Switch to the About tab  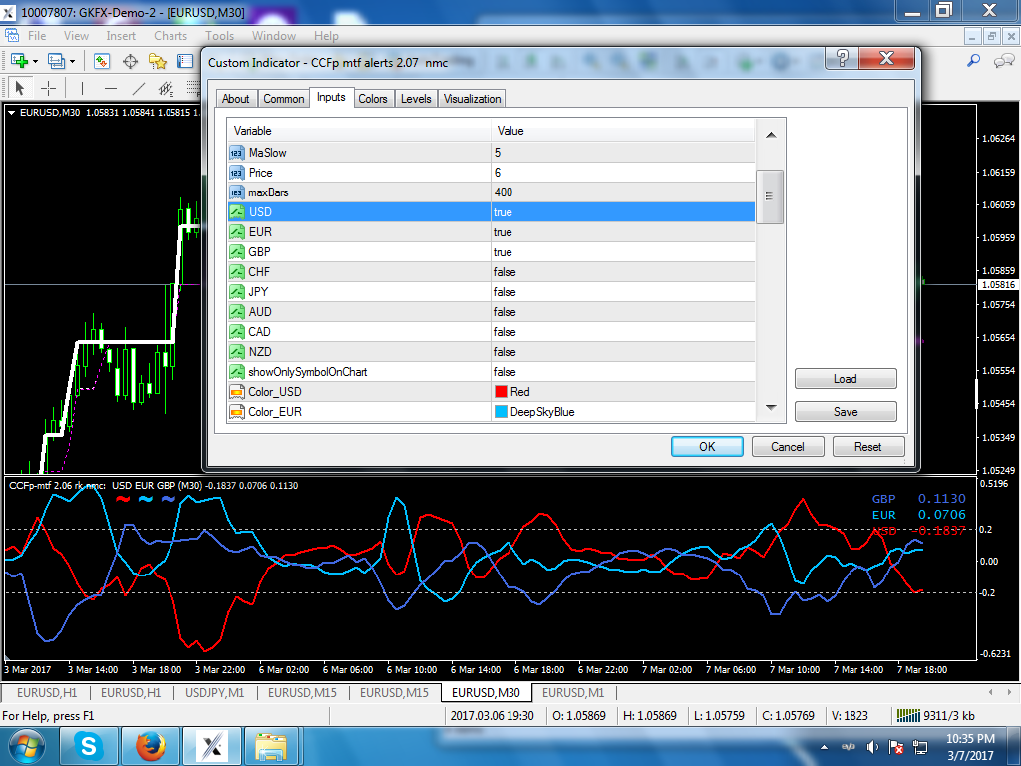[235, 99]
